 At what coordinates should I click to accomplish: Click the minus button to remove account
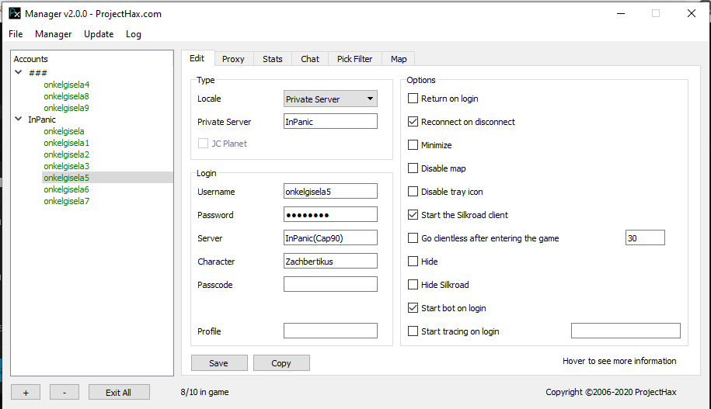(64, 393)
